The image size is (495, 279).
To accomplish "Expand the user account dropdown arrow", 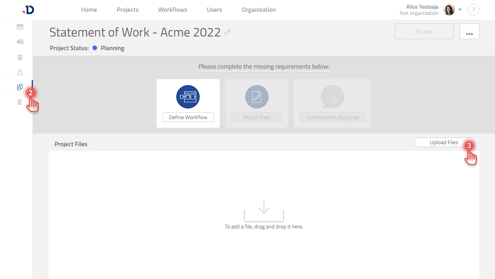I will [x=460, y=10].
